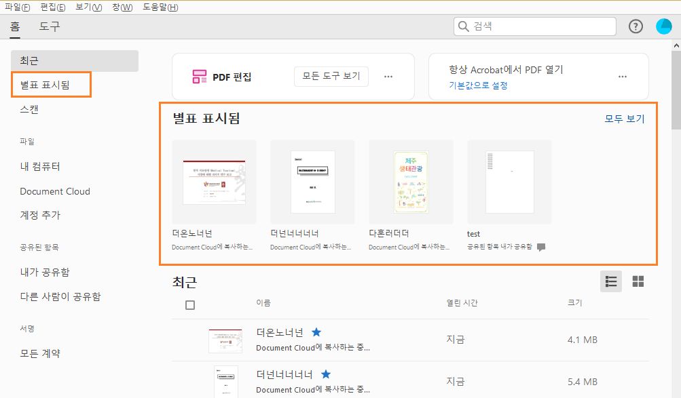This screenshot has height=398, width=681.
Task: Click the help question mark icon
Action: tap(635, 26)
